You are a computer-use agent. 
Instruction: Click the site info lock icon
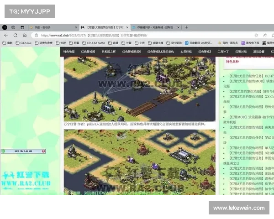point(37,35)
